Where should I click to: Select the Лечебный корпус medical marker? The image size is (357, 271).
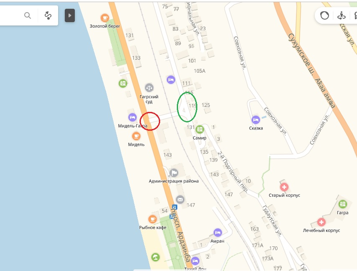pos(321,222)
